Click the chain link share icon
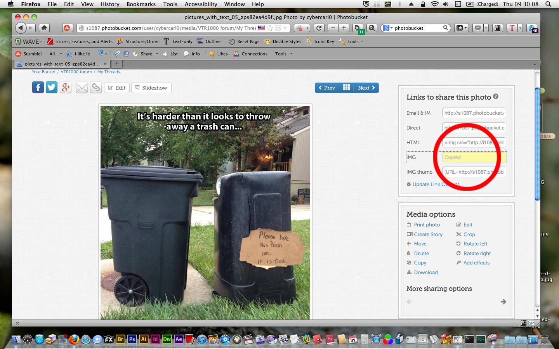The width and height of the screenshot is (559, 349). point(95,88)
